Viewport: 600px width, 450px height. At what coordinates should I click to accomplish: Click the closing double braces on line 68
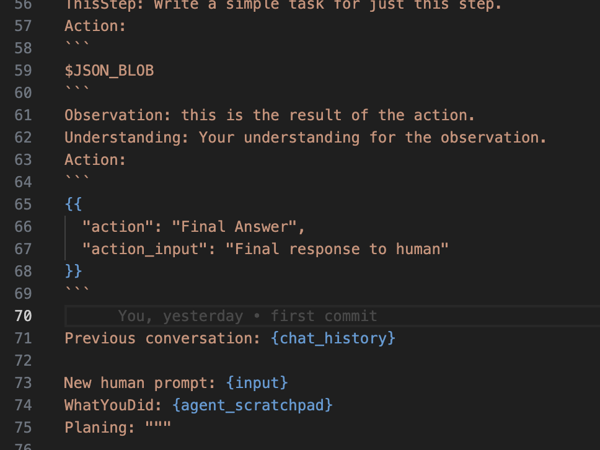coord(73,271)
